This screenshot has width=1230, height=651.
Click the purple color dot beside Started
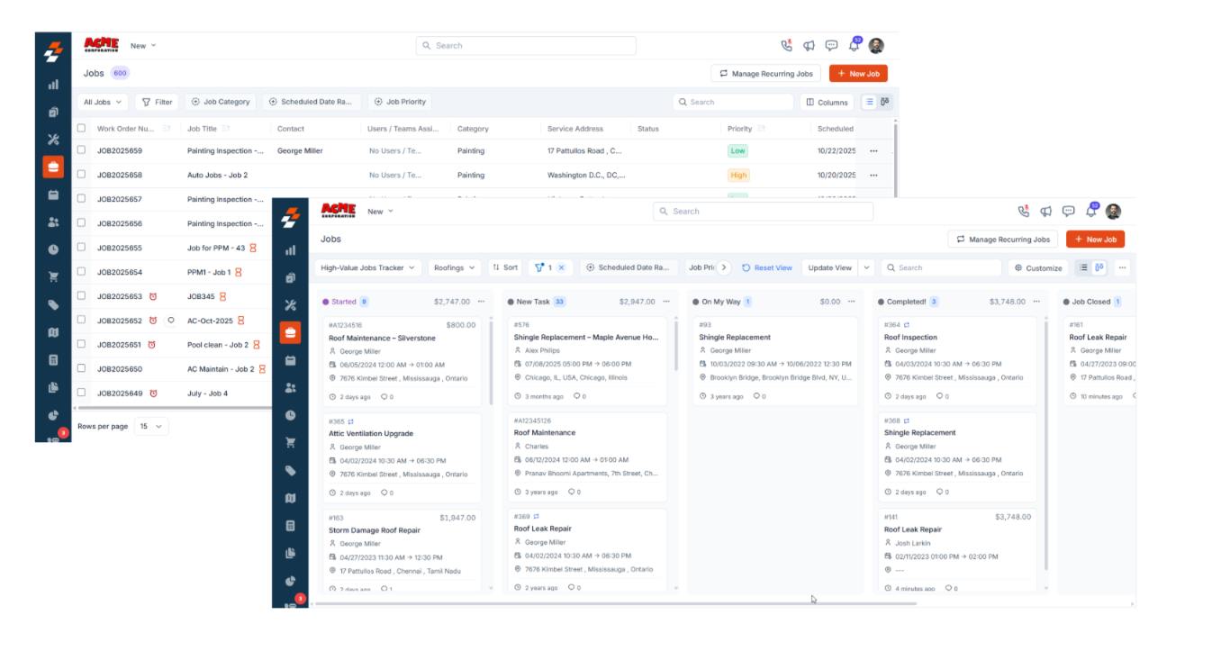(326, 300)
